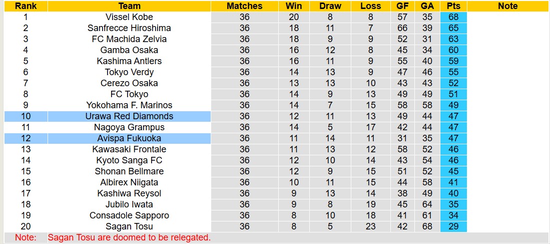The height and width of the screenshot is (244, 550).
Task: Select the Win column header
Action: tap(294, 6)
